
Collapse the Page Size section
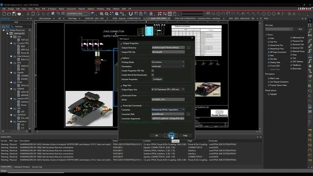pos(121,86)
